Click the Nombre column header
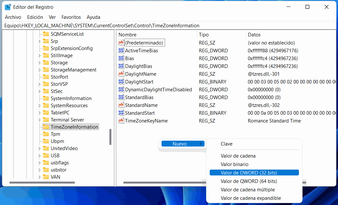Image resolution: width=338 pixels, height=205 pixels. coord(128,35)
